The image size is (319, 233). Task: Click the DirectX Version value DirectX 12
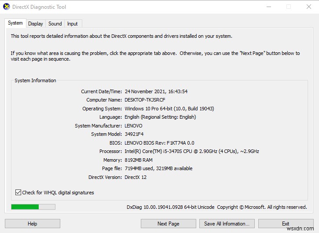136,177
